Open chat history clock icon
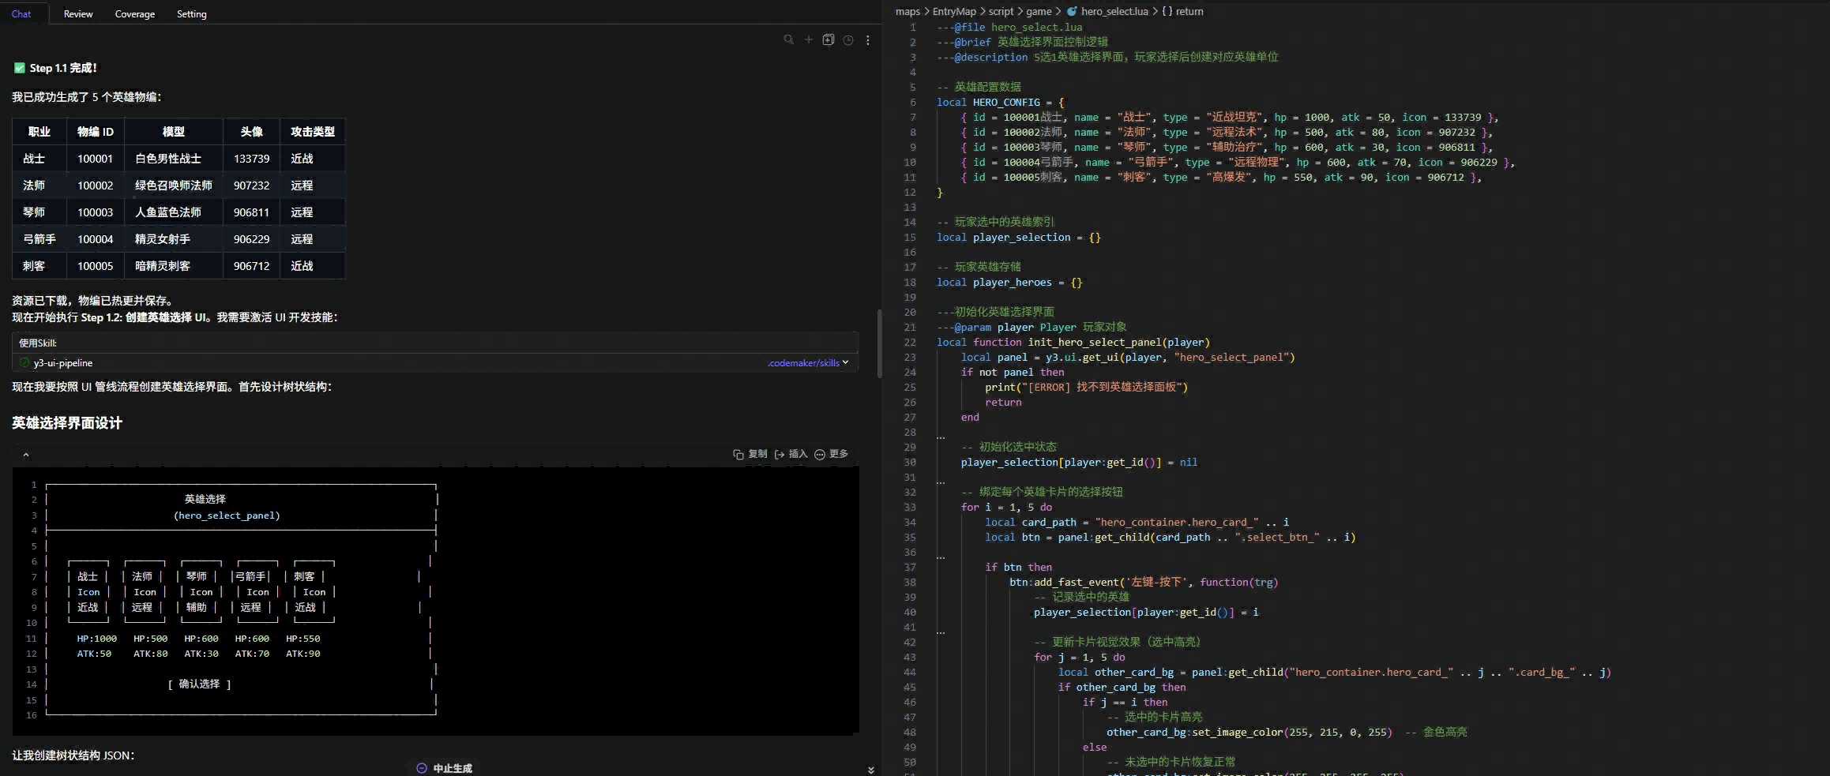The height and width of the screenshot is (776, 1830). [847, 39]
